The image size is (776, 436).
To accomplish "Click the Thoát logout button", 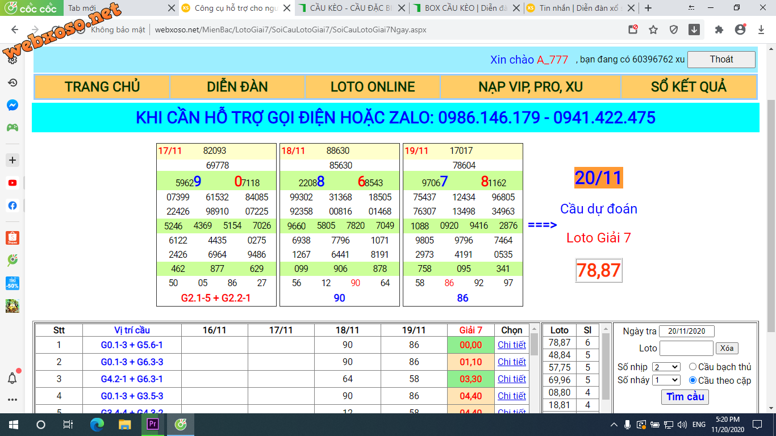I will point(721,60).
